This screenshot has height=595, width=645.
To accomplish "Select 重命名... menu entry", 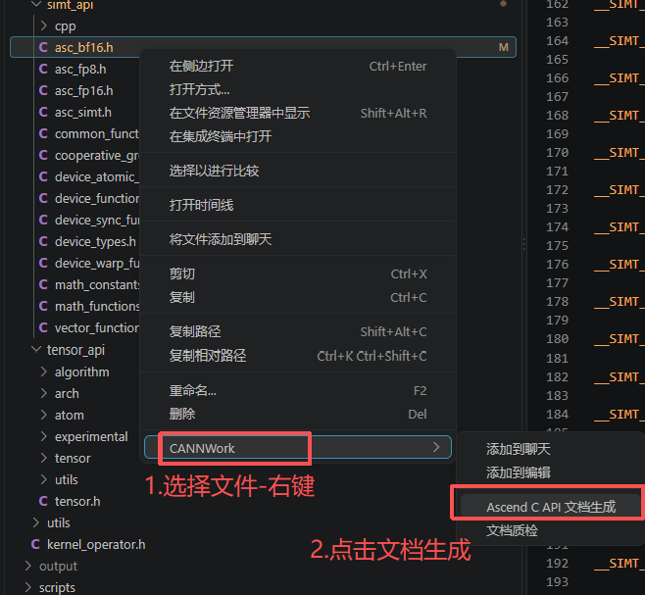I will [x=298, y=390].
